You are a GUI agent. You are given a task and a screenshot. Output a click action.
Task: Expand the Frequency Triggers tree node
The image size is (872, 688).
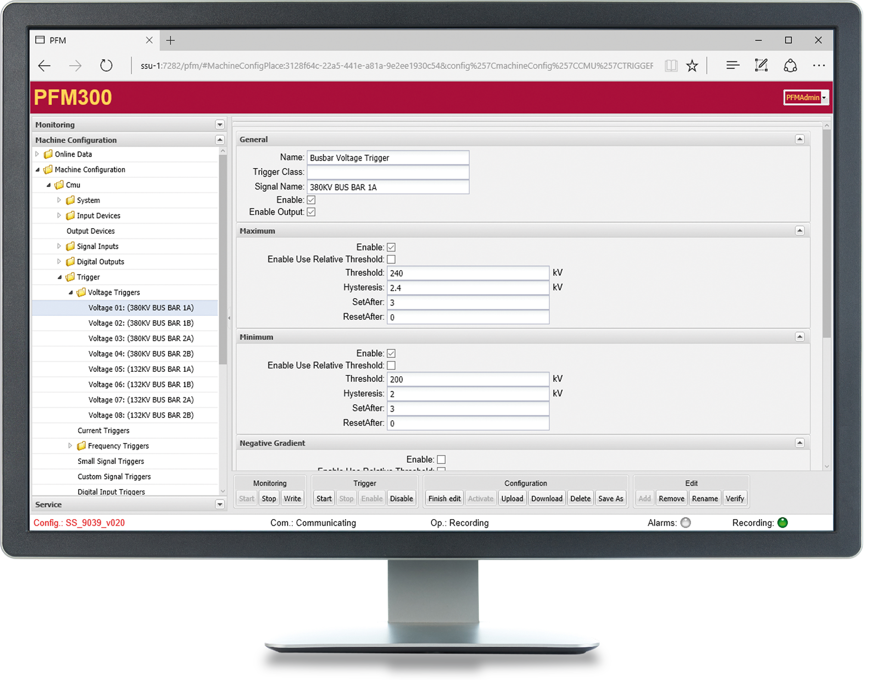tap(70, 446)
